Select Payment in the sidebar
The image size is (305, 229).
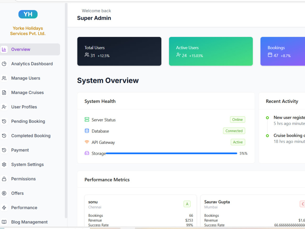coord(30,150)
